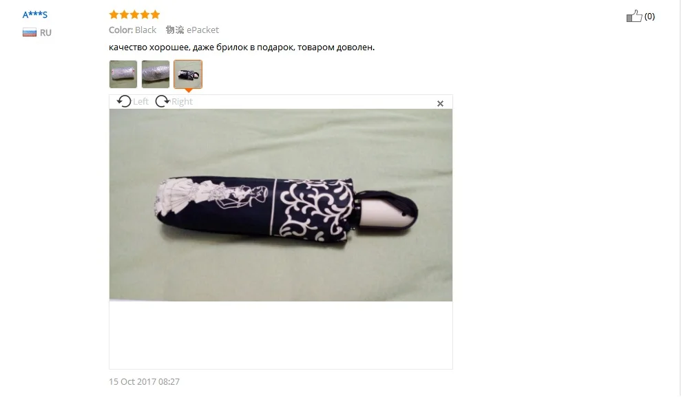Click the third orange rating star
This screenshot has height=404, width=681.
pyautogui.click(x=134, y=14)
